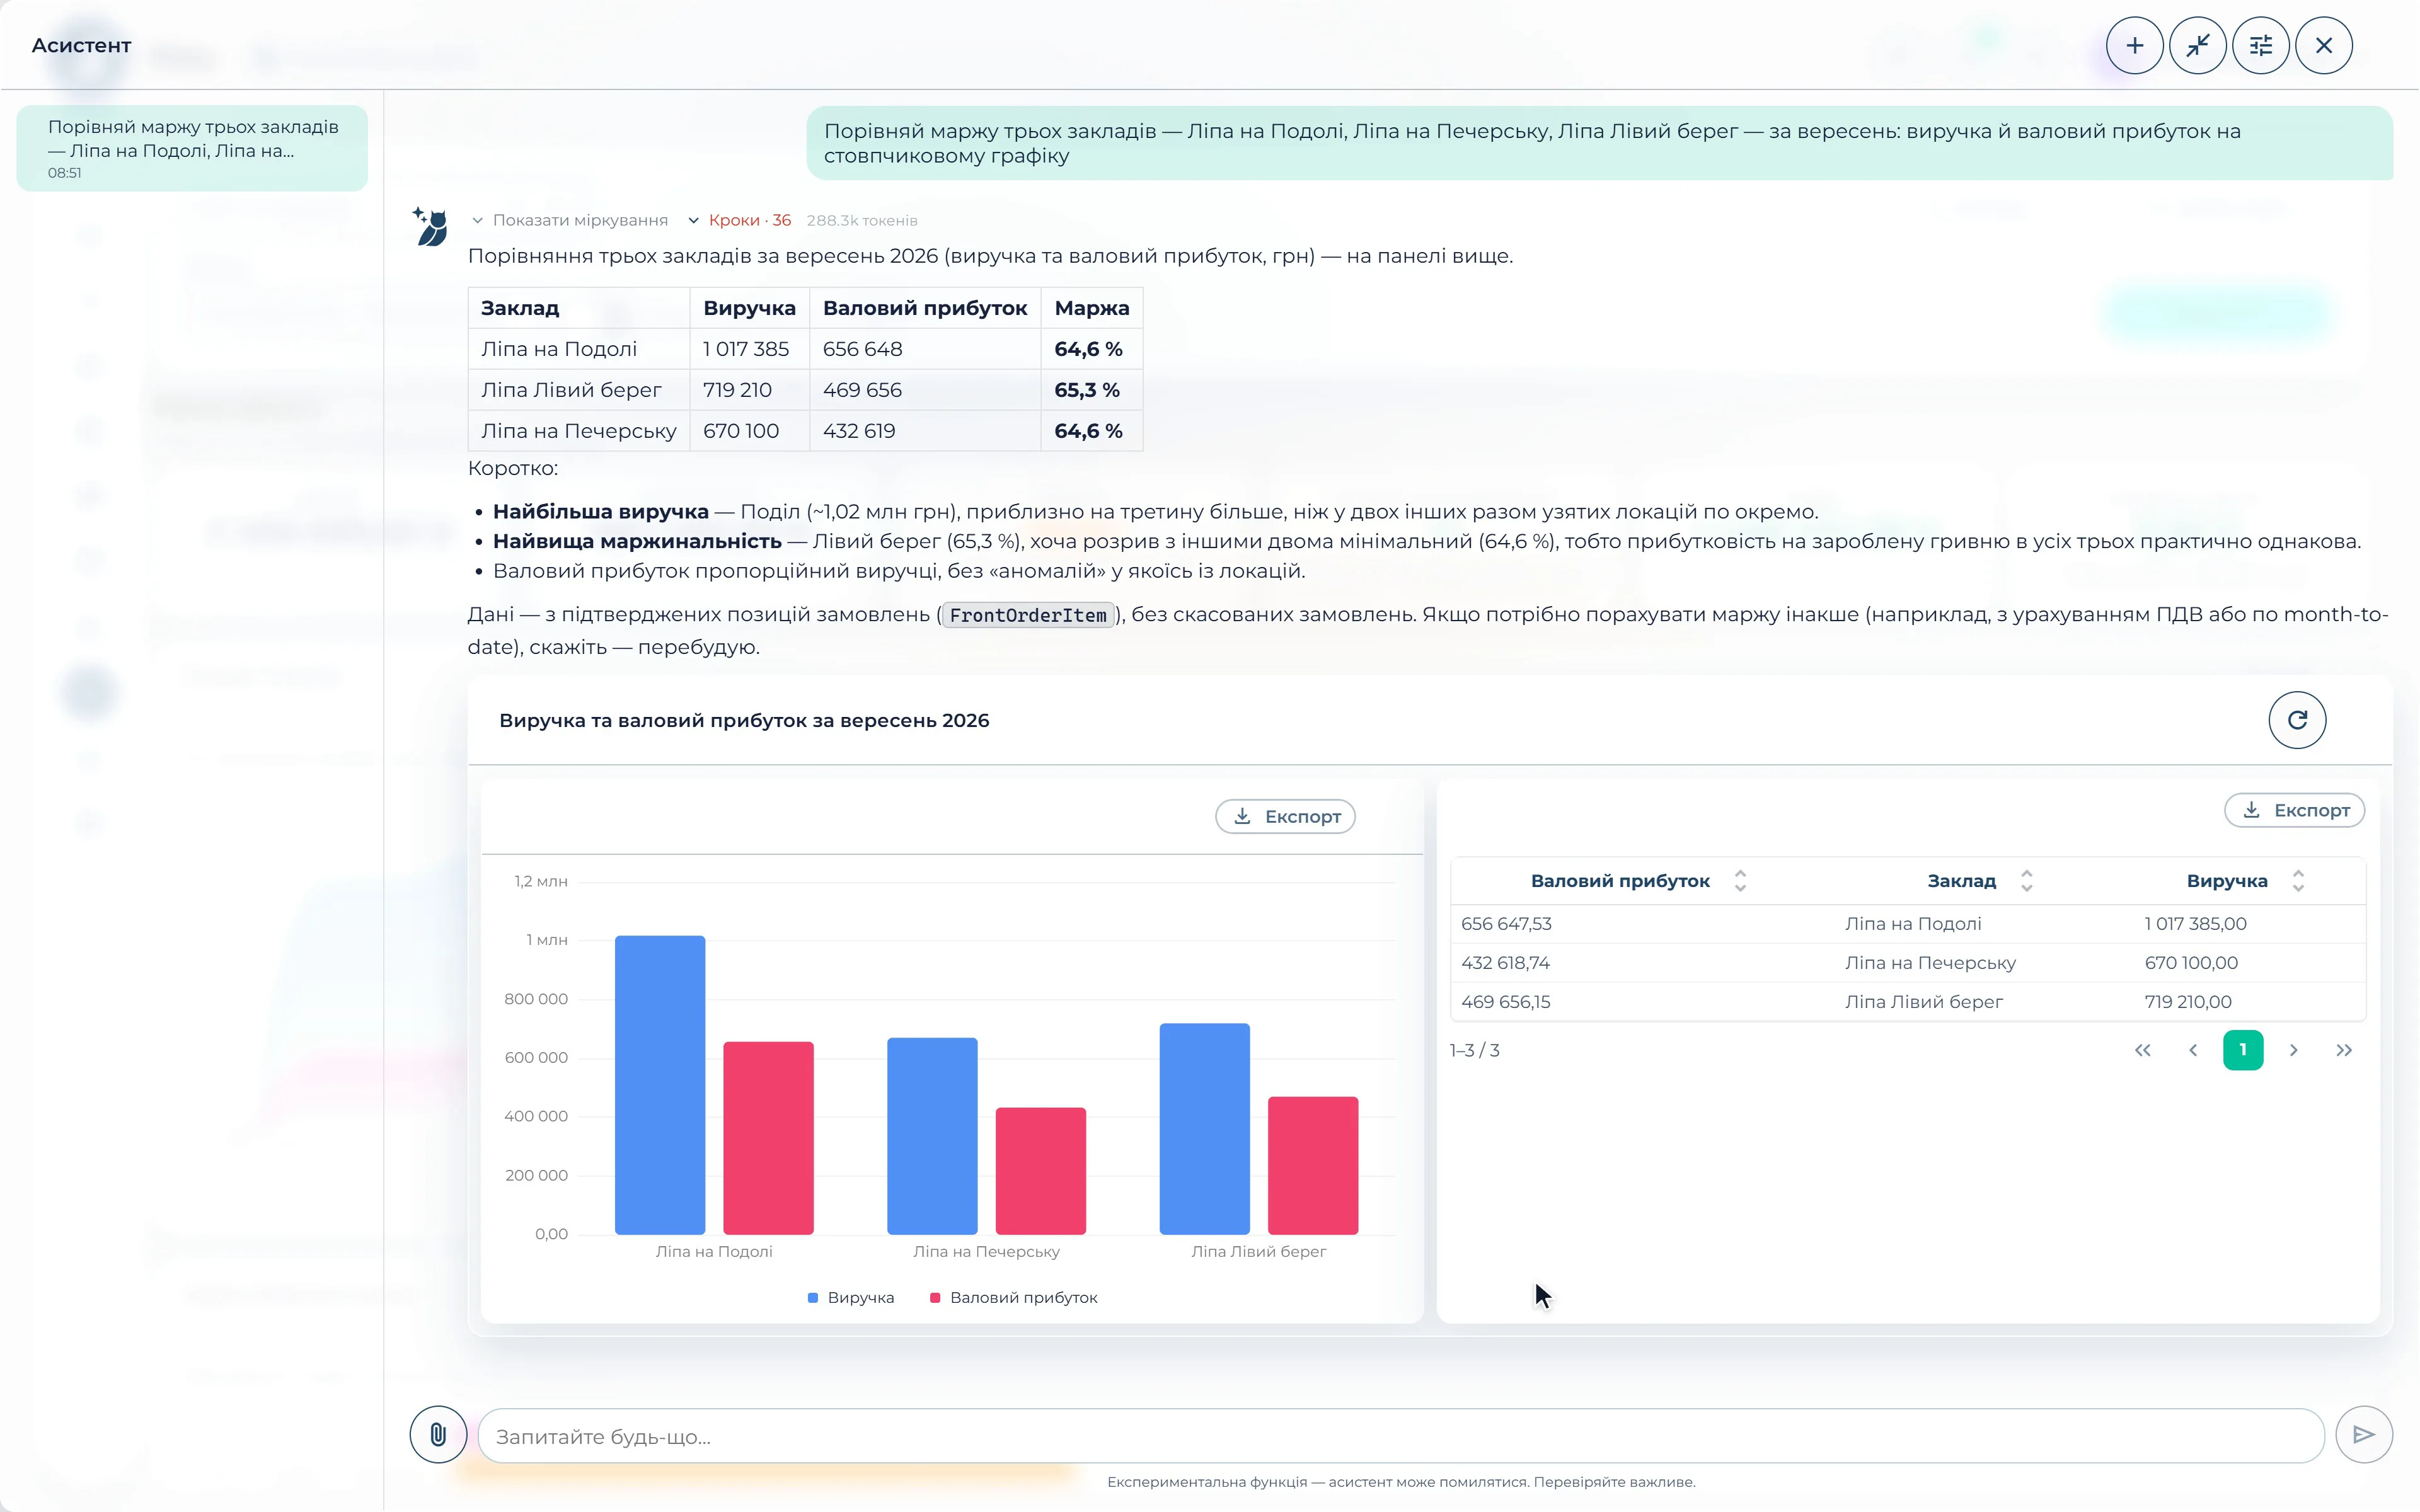This screenshot has width=2420, height=1512.
Task: Click the '432 618,74' gross profit cell
Action: pos(1505,963)
